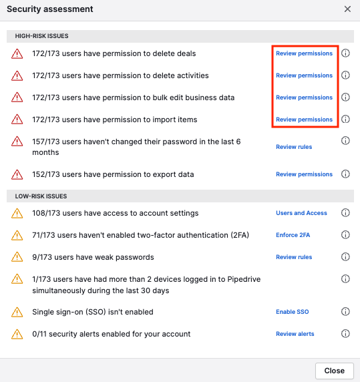The image size is (360, 382).
Task: Click Review rules for password changes
Action: tap(294, 147)
